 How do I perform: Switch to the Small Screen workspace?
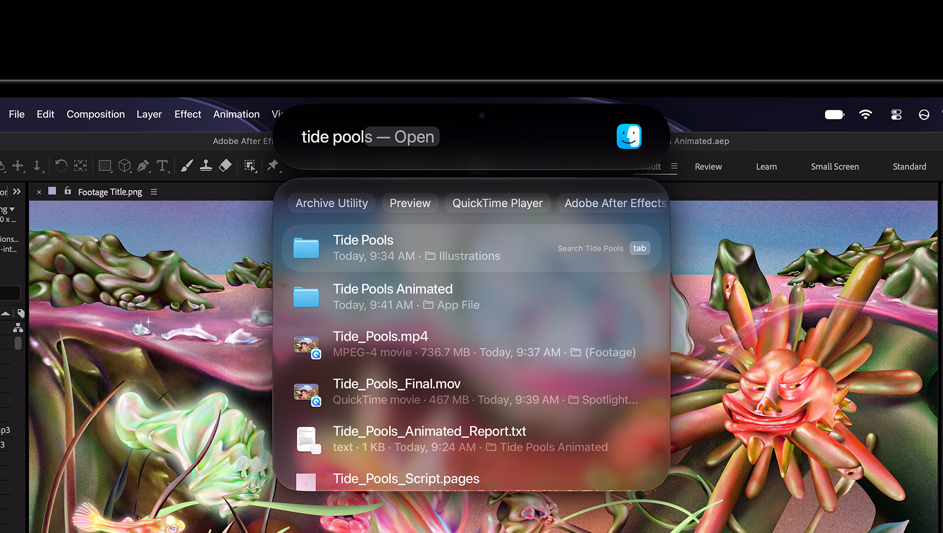click(835, 166)
